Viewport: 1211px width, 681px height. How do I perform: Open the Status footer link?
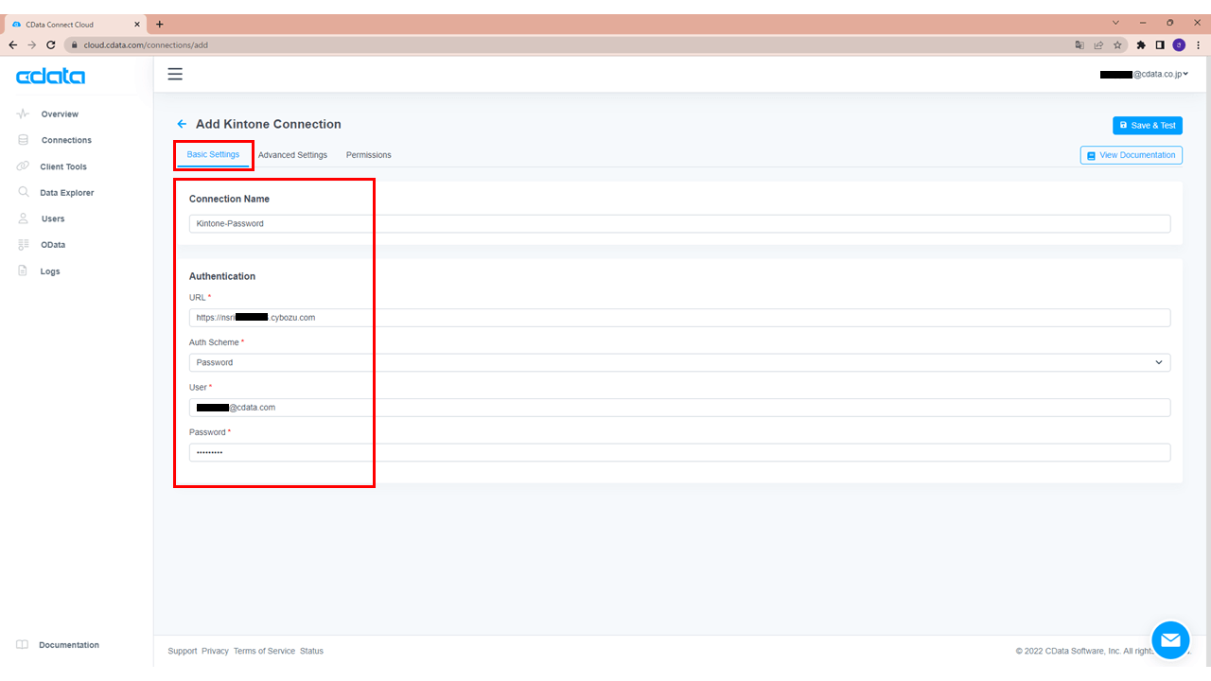pyautogui.click(x=311, y=651)
